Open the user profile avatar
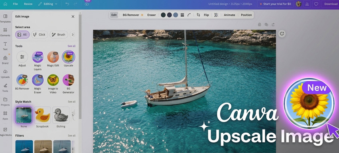The width and height of the screenshot is (339, 153). coord(299,4)
